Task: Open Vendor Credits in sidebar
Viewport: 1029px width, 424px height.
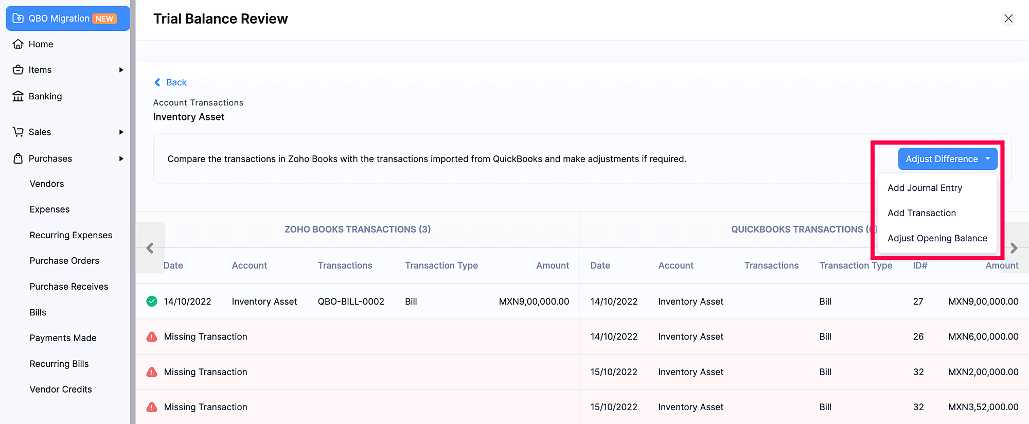Action: pyautogui.click(x=61, y=390)
